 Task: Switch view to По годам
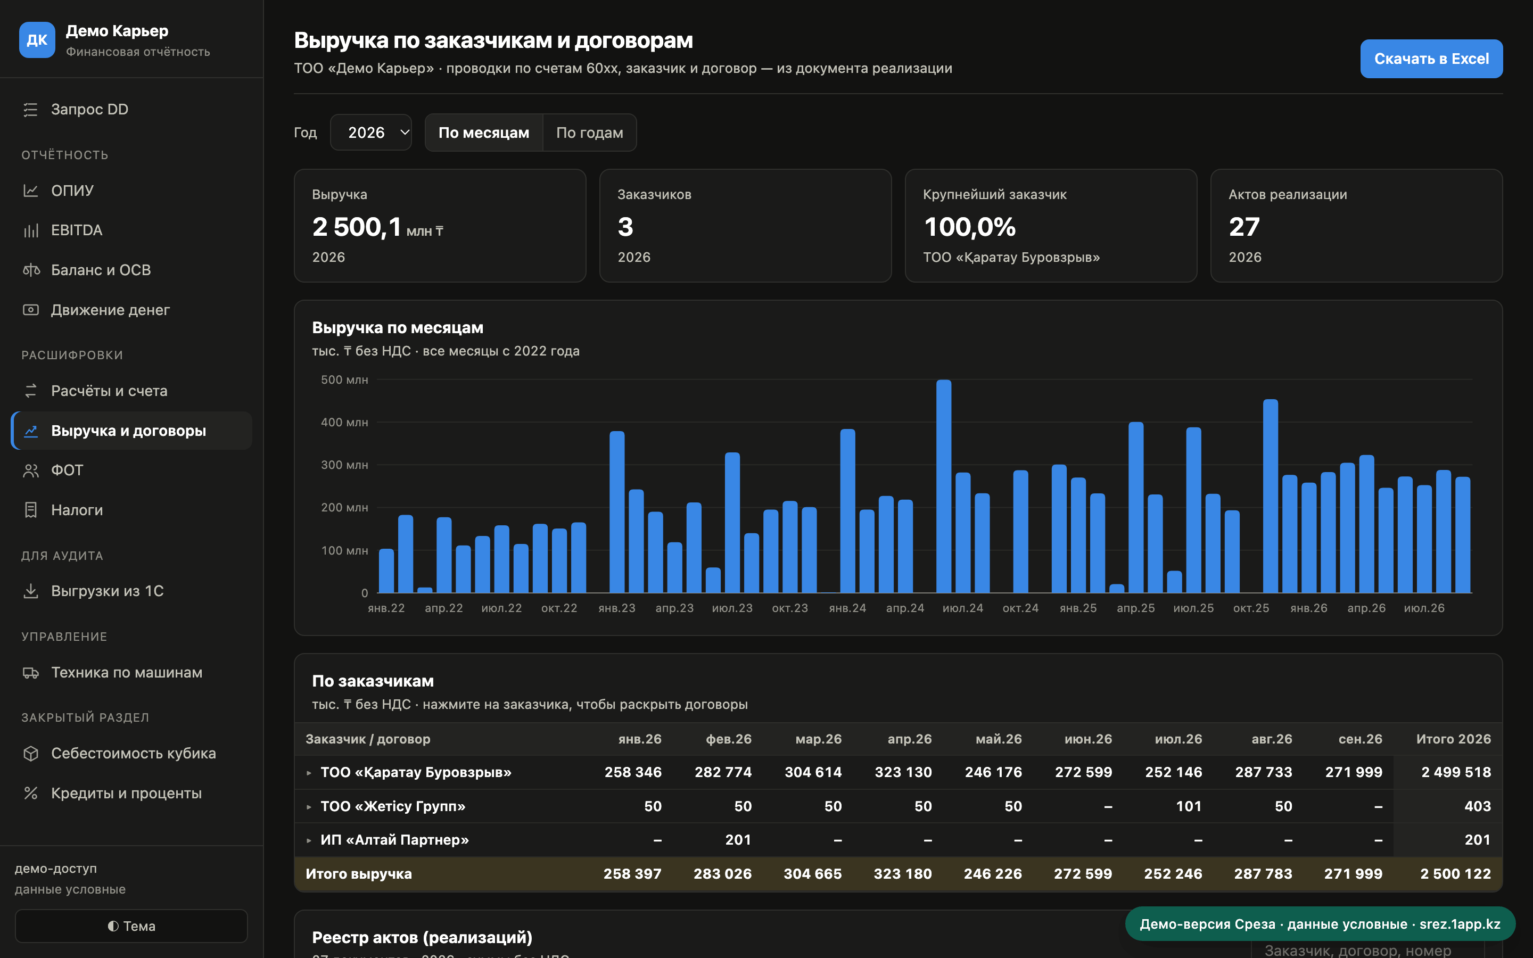point(589,133)
